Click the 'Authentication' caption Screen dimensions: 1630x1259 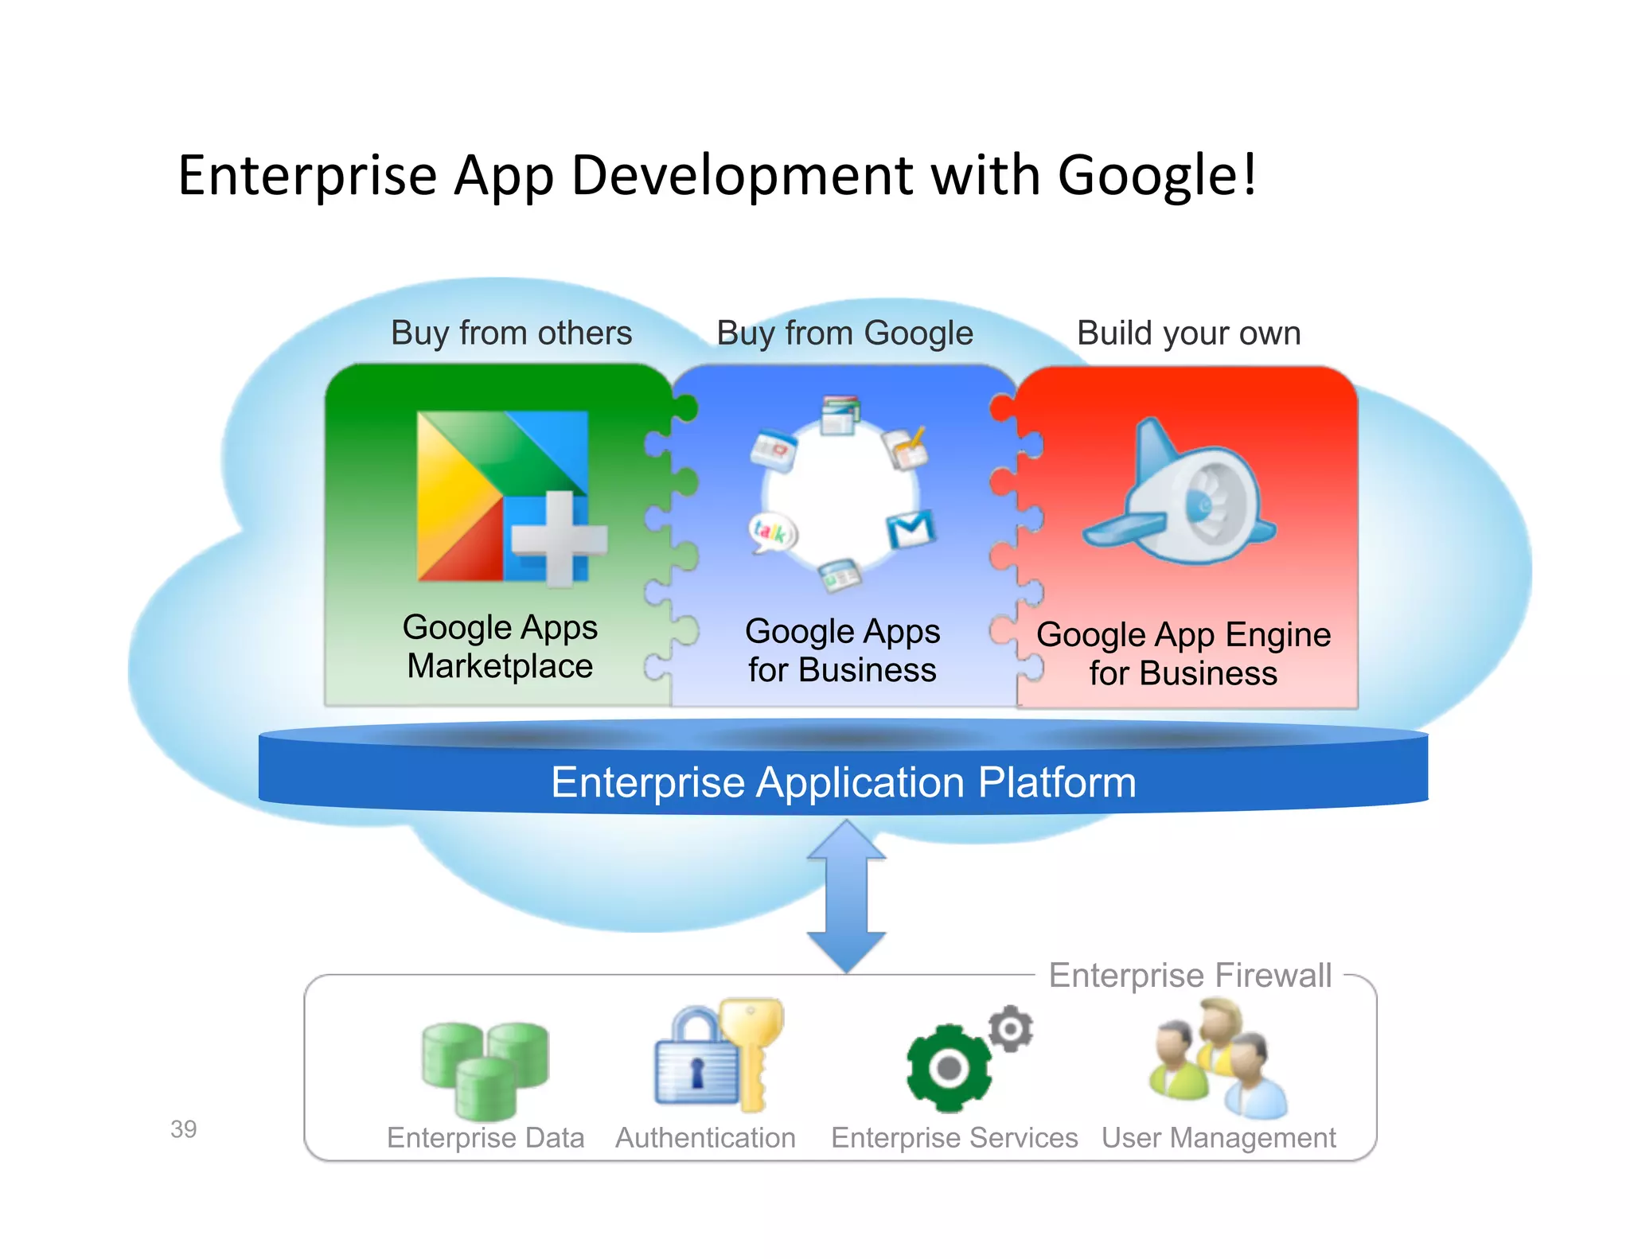click(x=705, y=1138)
